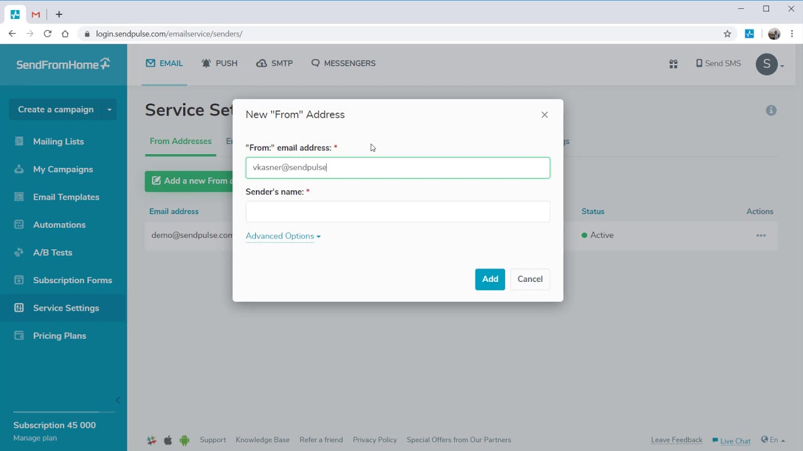
Task: Open the Automations sidebar item
Action: 59,225
